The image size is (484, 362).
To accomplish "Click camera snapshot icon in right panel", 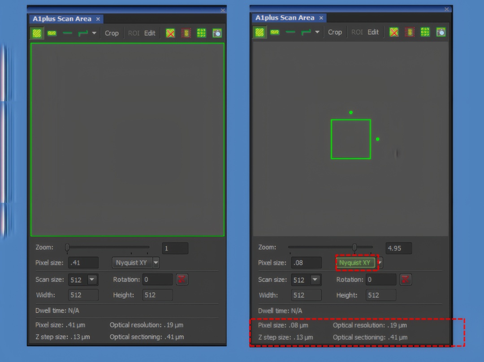I will point(441,32).
